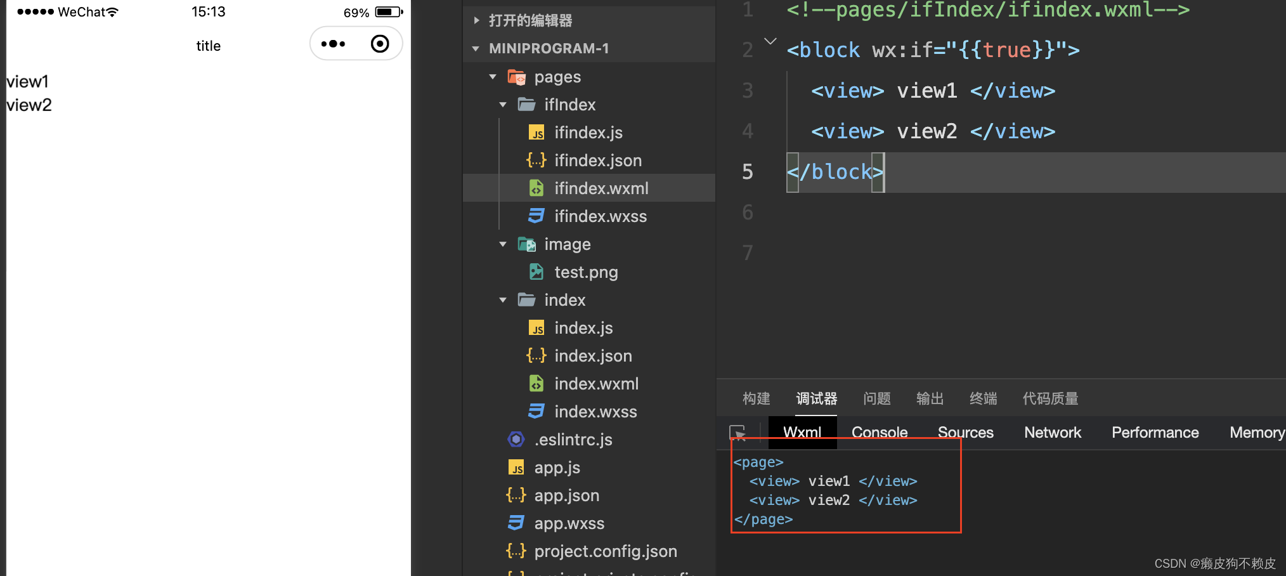Switch to the Console tab
1286x576 pixels.
879,432
